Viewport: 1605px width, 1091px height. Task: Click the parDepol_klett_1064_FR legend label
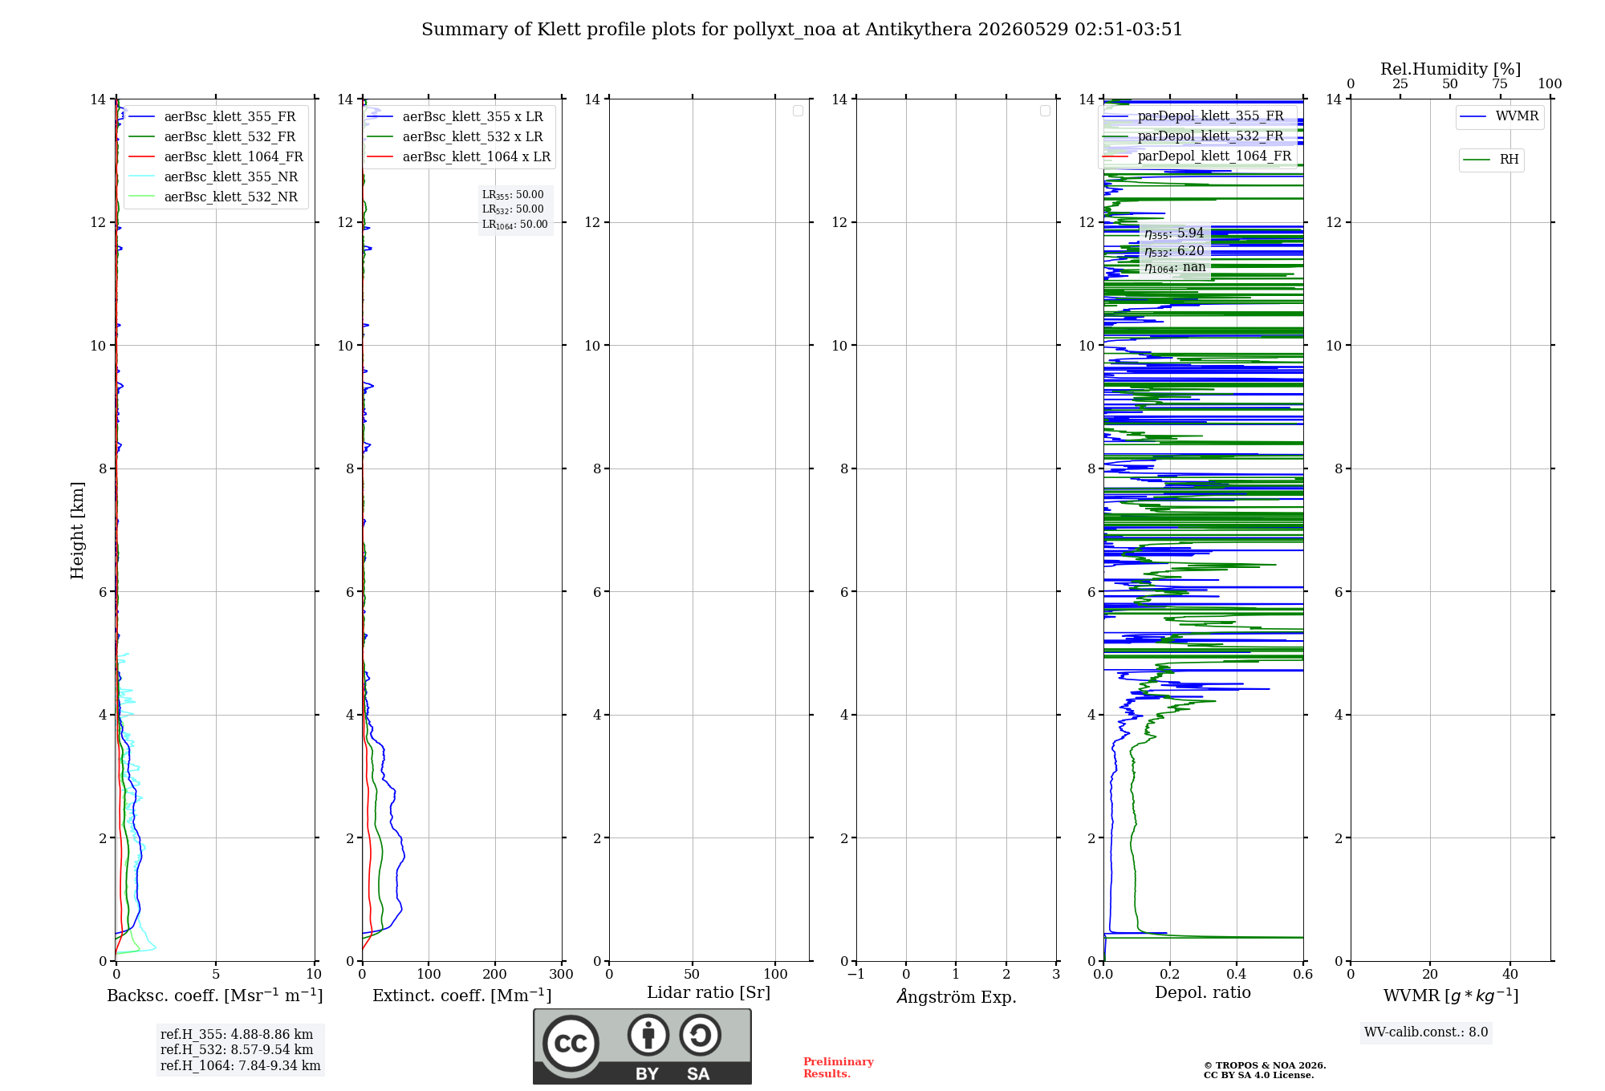click(x=1214, y=156)
